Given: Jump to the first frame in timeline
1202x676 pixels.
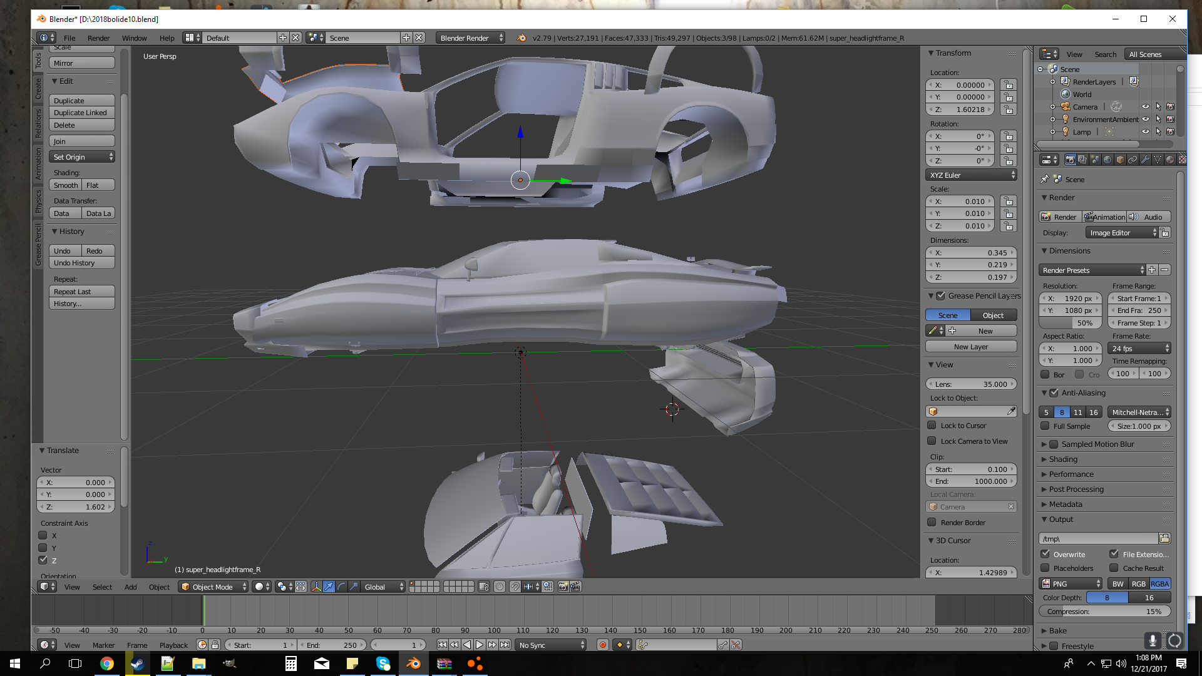Looking at the screenshot, I should coord(442,645).
